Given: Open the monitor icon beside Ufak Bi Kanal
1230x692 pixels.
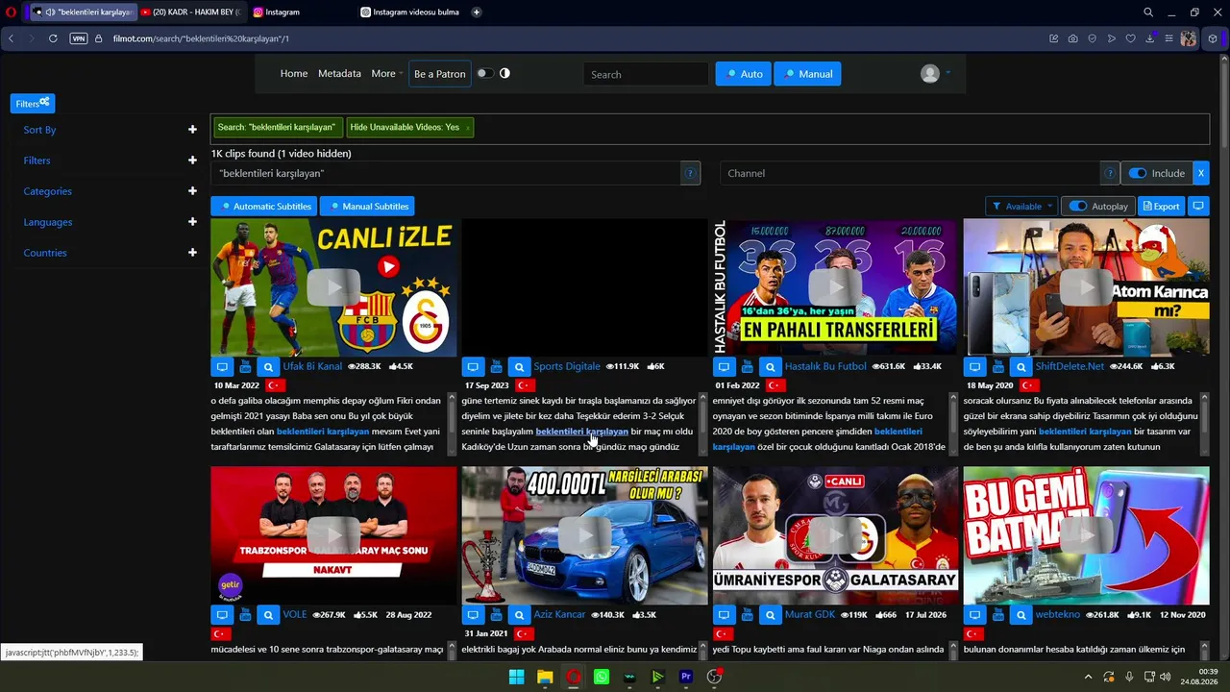Looking at the screenshot, I should pos(222,366).
